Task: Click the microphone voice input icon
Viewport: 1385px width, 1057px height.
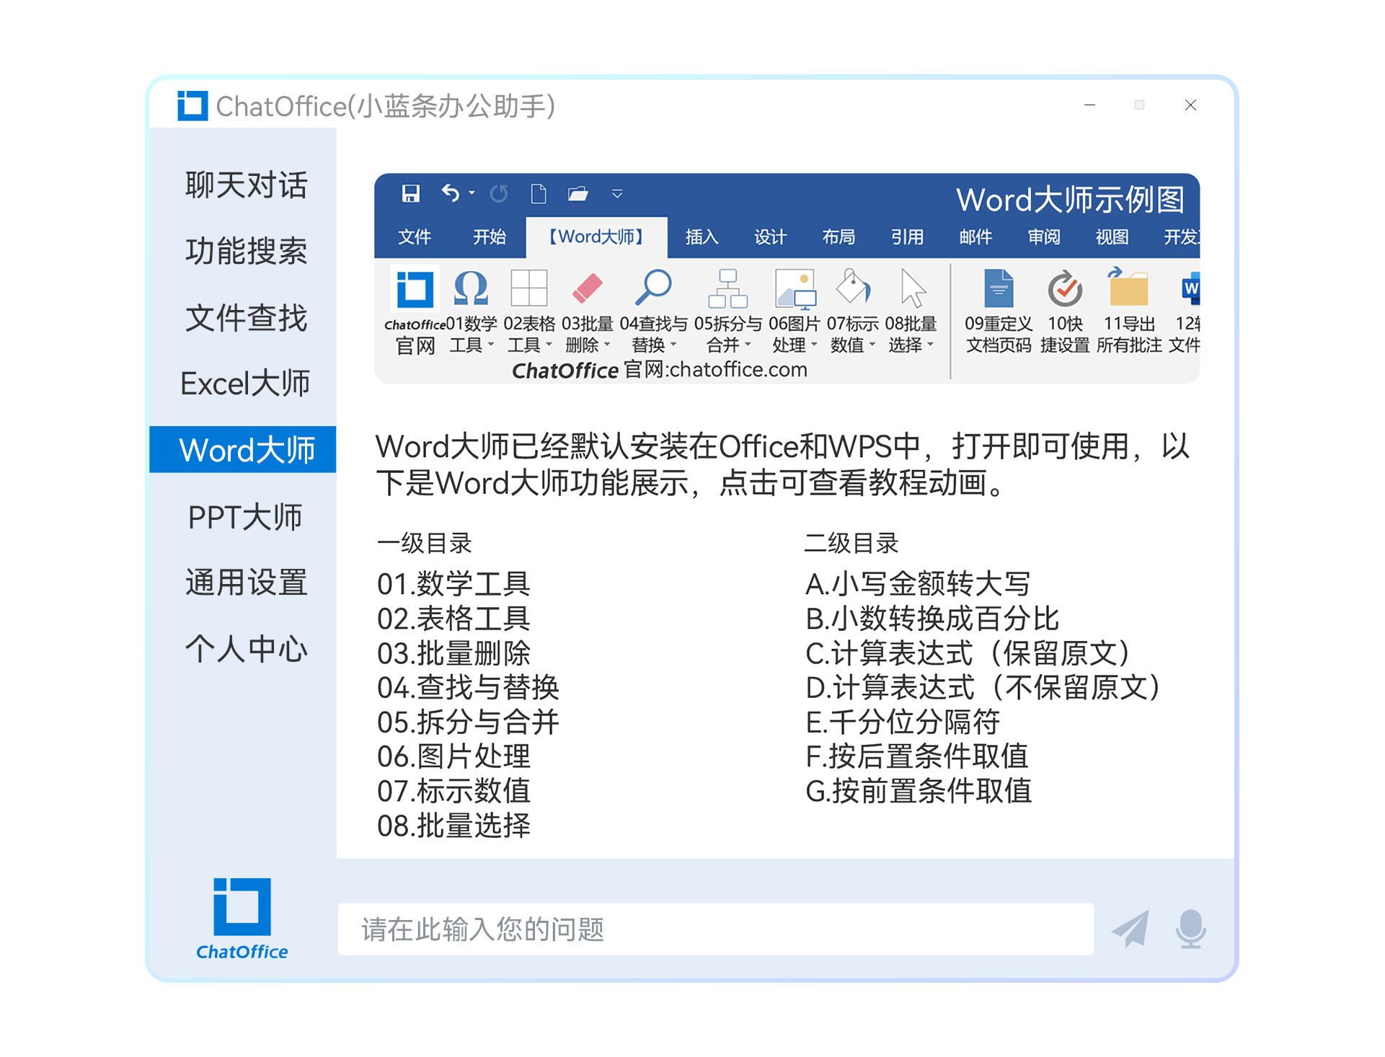Action: (x=1190, y=929)
